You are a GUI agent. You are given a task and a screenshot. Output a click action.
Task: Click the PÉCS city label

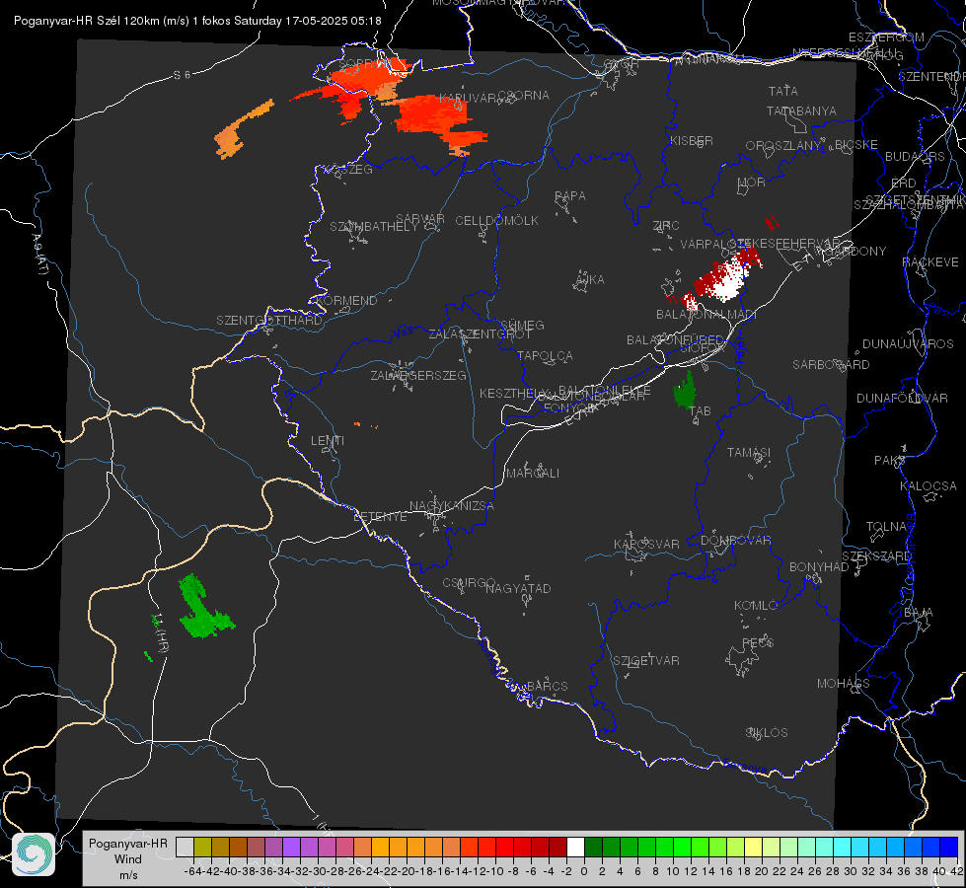[758, 642]
